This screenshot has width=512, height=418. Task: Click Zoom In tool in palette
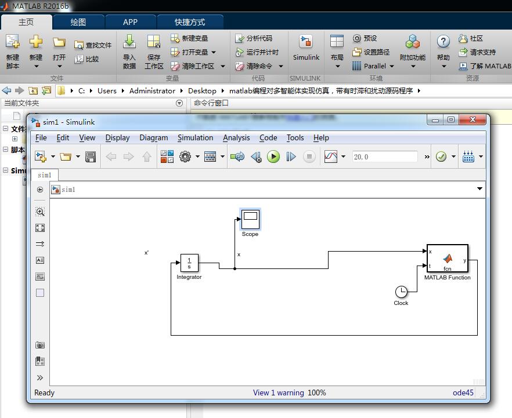40,212
